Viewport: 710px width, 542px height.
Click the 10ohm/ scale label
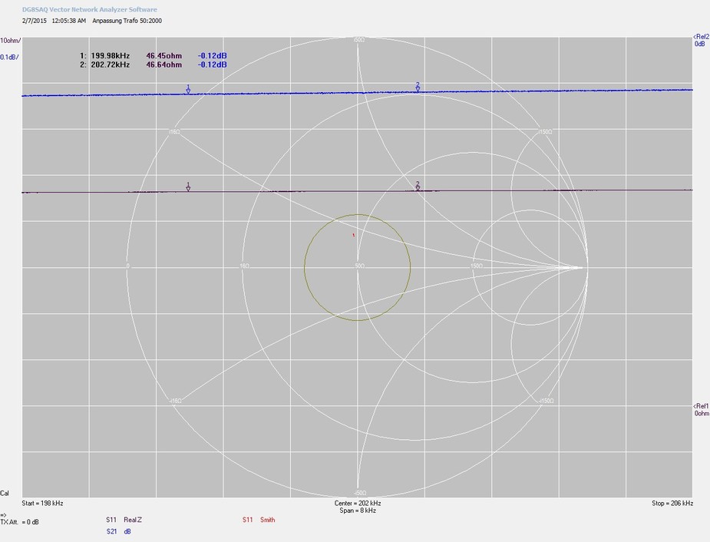coord(11,40)
